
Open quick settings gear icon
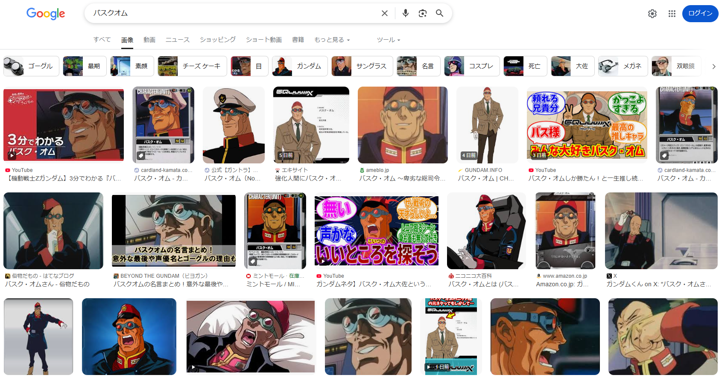[x=652, y=14]
